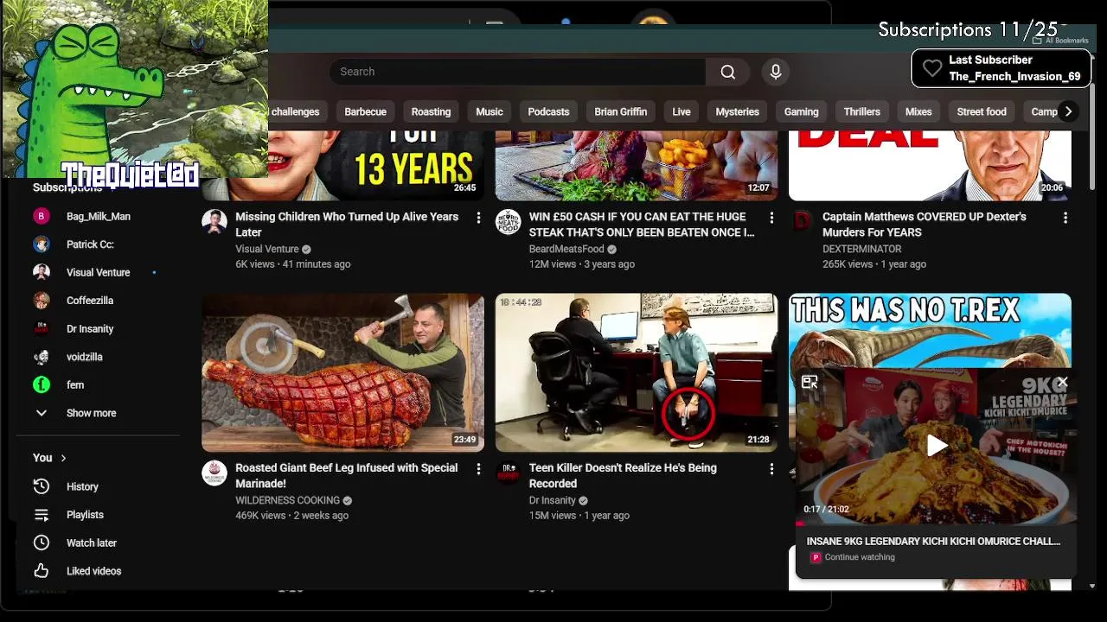Click Last Subscriber heart icon overlay

pyautogui.click(x=931, y=68)
